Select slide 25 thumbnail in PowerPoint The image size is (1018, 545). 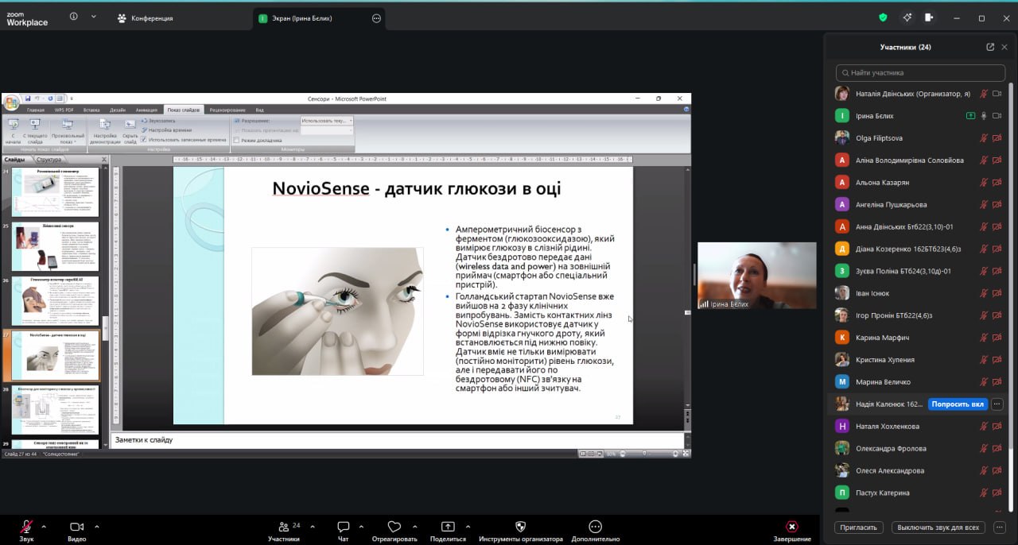click(55, 246)
